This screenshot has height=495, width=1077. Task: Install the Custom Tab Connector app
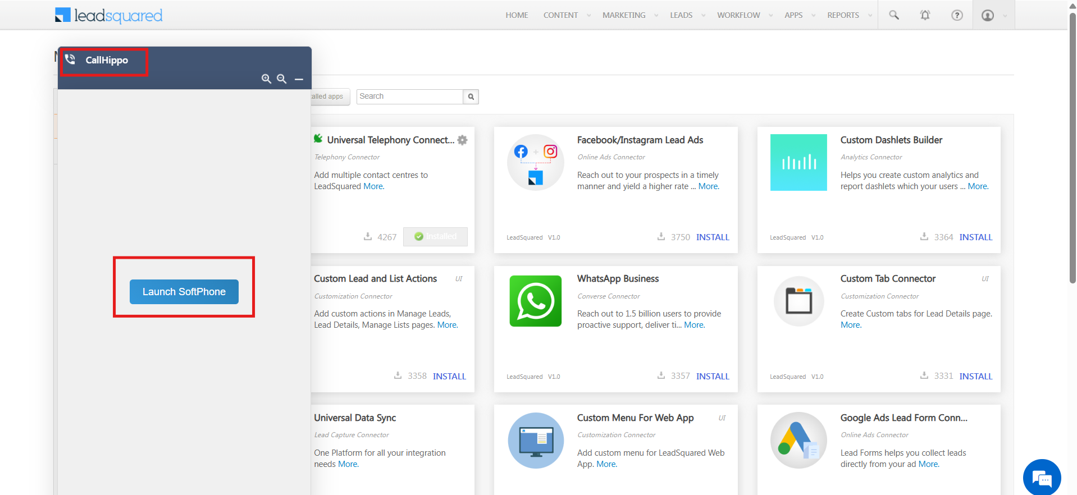click(x=975, y=376)
